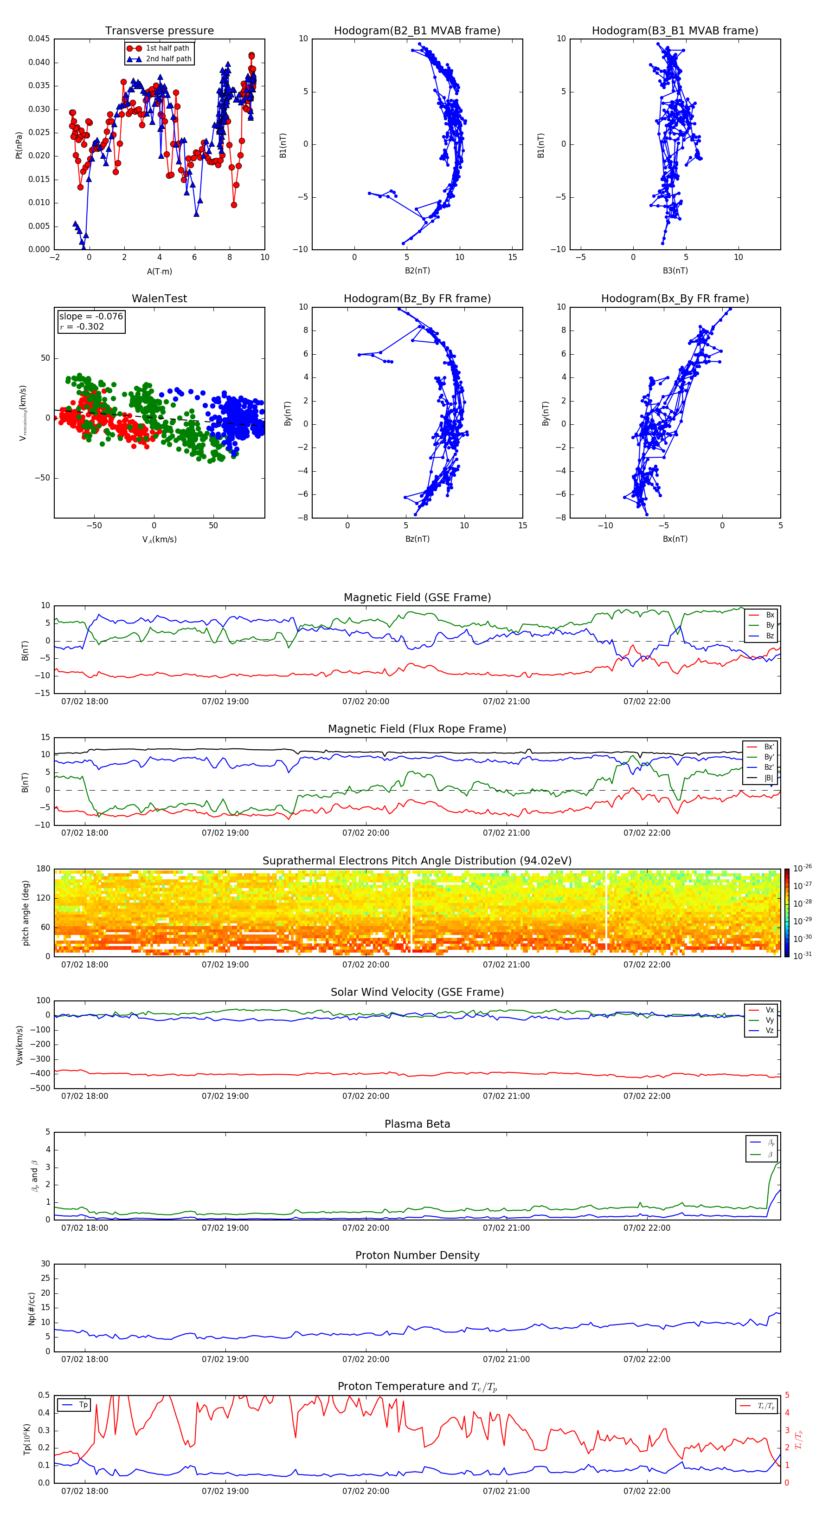Click the 'Vx' velocity legend entry
Viewport: 835px width, 1532px height.
coord(761,1010)
